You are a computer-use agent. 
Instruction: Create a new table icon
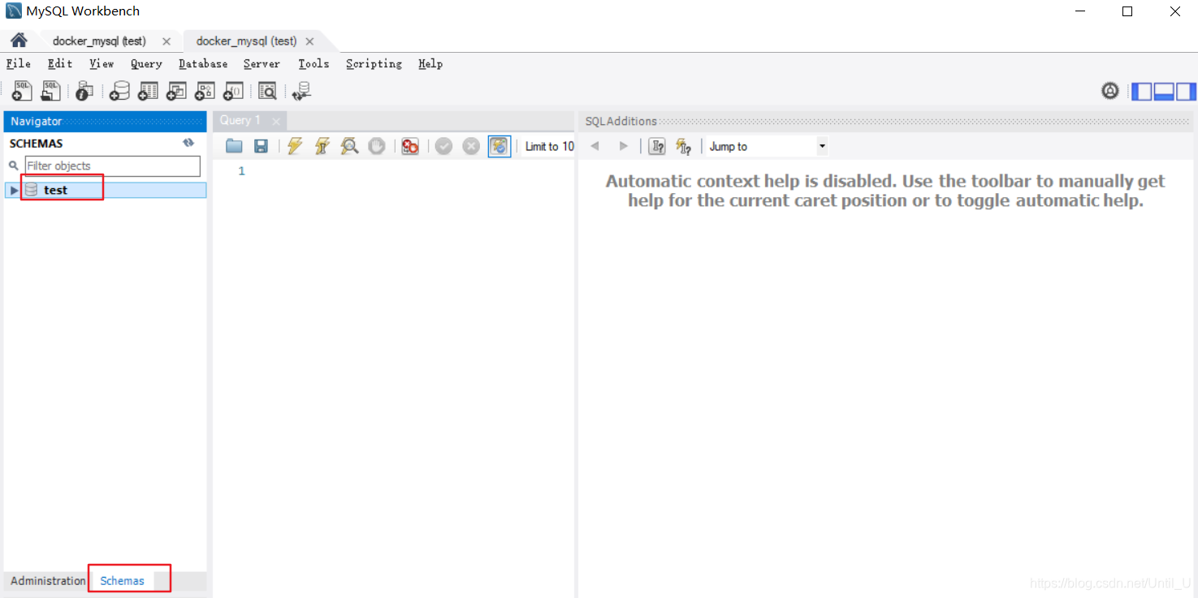point(148,91)
